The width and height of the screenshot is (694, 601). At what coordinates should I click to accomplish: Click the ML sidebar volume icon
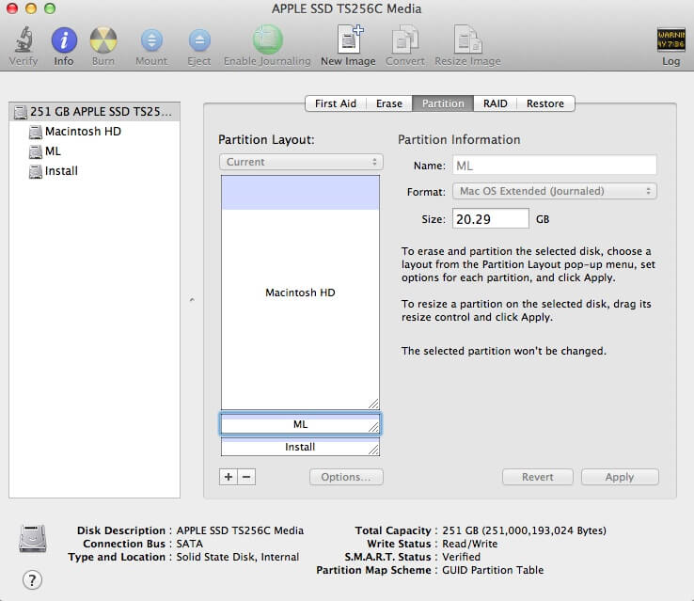coord(36,151)
